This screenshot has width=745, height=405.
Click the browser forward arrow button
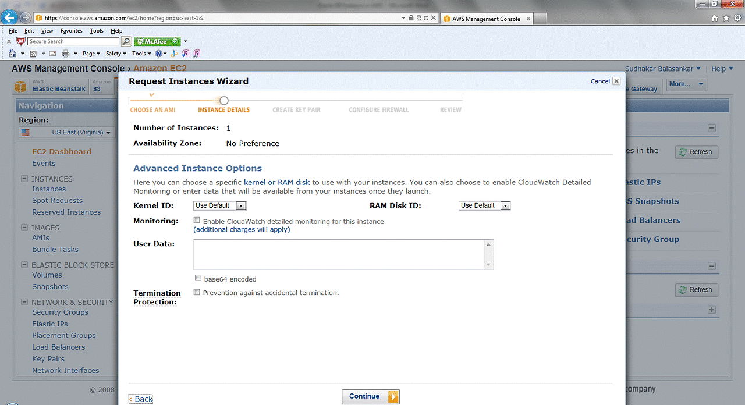pos(25,17)
